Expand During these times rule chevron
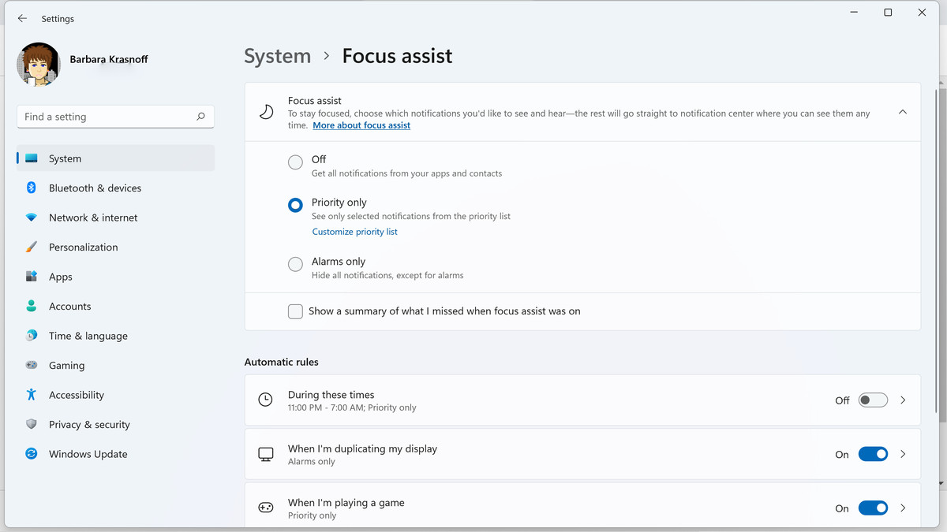The width and height of the screenshot is (947, 532). point(903,400)
